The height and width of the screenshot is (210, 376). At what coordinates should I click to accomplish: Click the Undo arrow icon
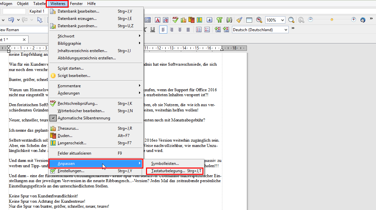click(11, 20)
